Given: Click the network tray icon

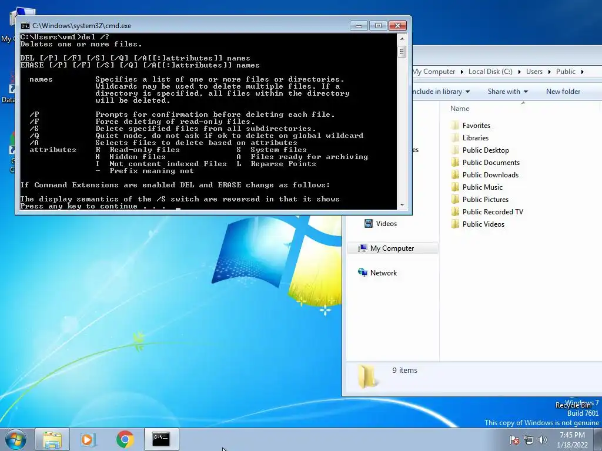Looking at the screenshot, I should (x=529, y=440).
